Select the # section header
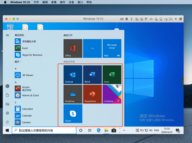The width and height of the screenshot is (192, 143). [15, 69]
